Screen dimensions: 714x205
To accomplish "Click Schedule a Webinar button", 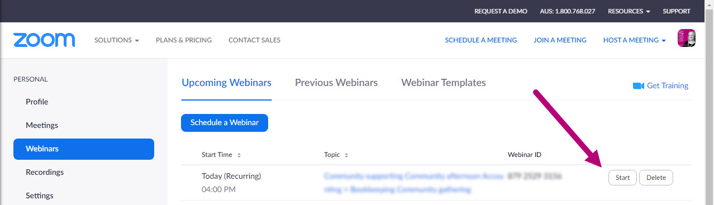I will pos(225,123).
